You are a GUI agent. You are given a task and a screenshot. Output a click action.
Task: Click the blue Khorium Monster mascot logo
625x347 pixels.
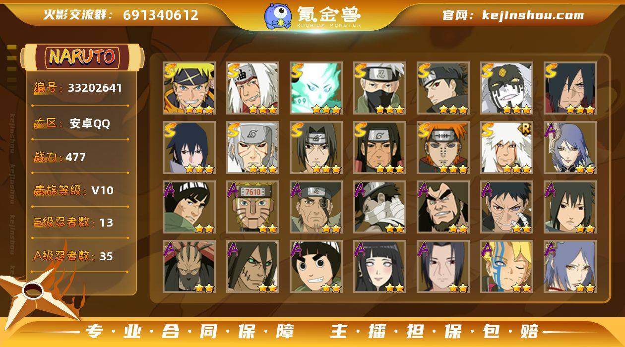tap(278, 15)
